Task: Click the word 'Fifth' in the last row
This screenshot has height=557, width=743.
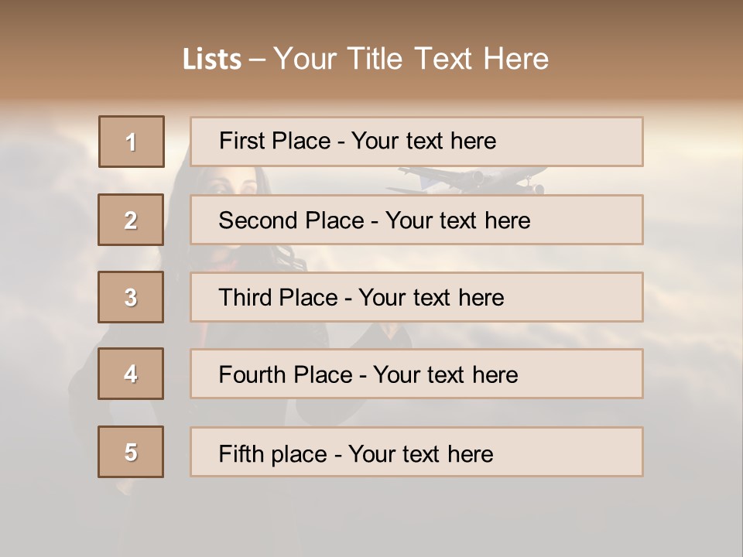Action: [x=241, y=453]
